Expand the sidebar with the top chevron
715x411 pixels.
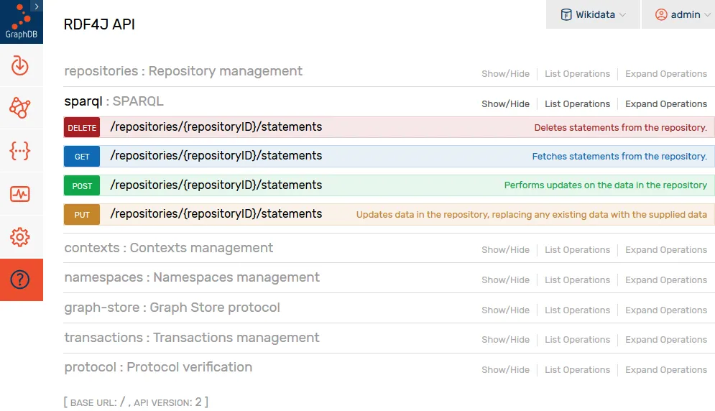pos(37,6)
